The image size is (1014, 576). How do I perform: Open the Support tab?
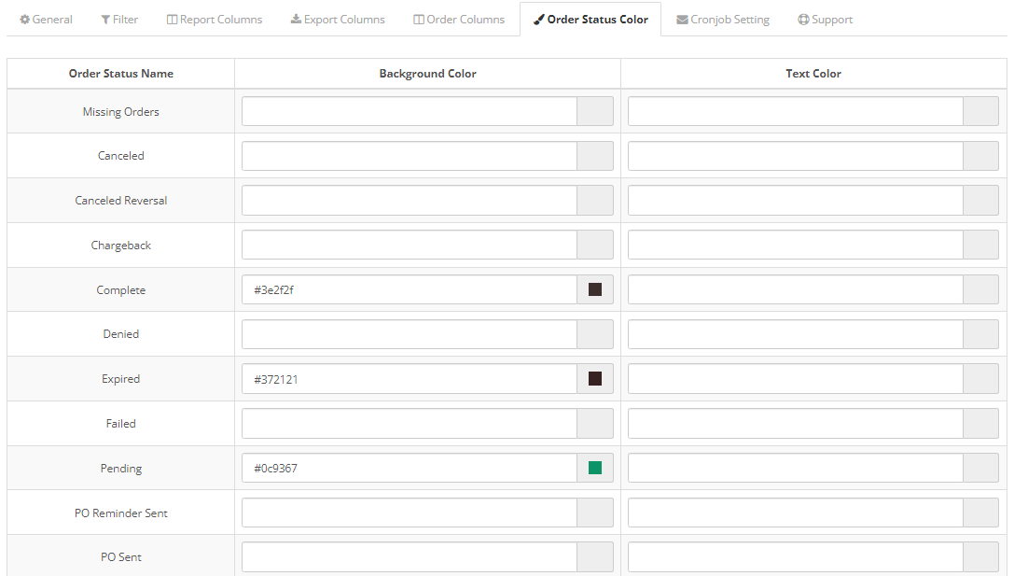coord(826,20)
